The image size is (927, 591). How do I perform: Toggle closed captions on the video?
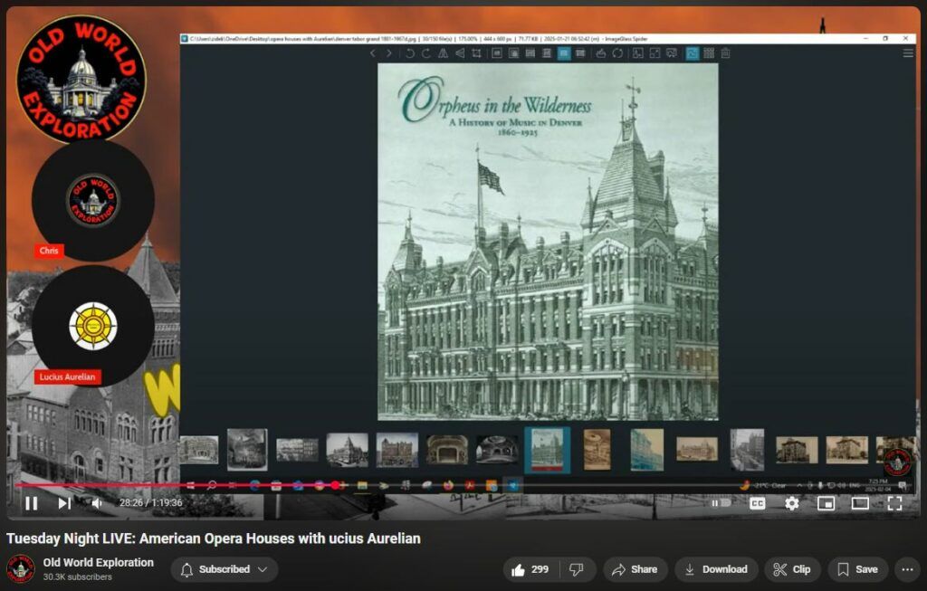click(757, 503)
